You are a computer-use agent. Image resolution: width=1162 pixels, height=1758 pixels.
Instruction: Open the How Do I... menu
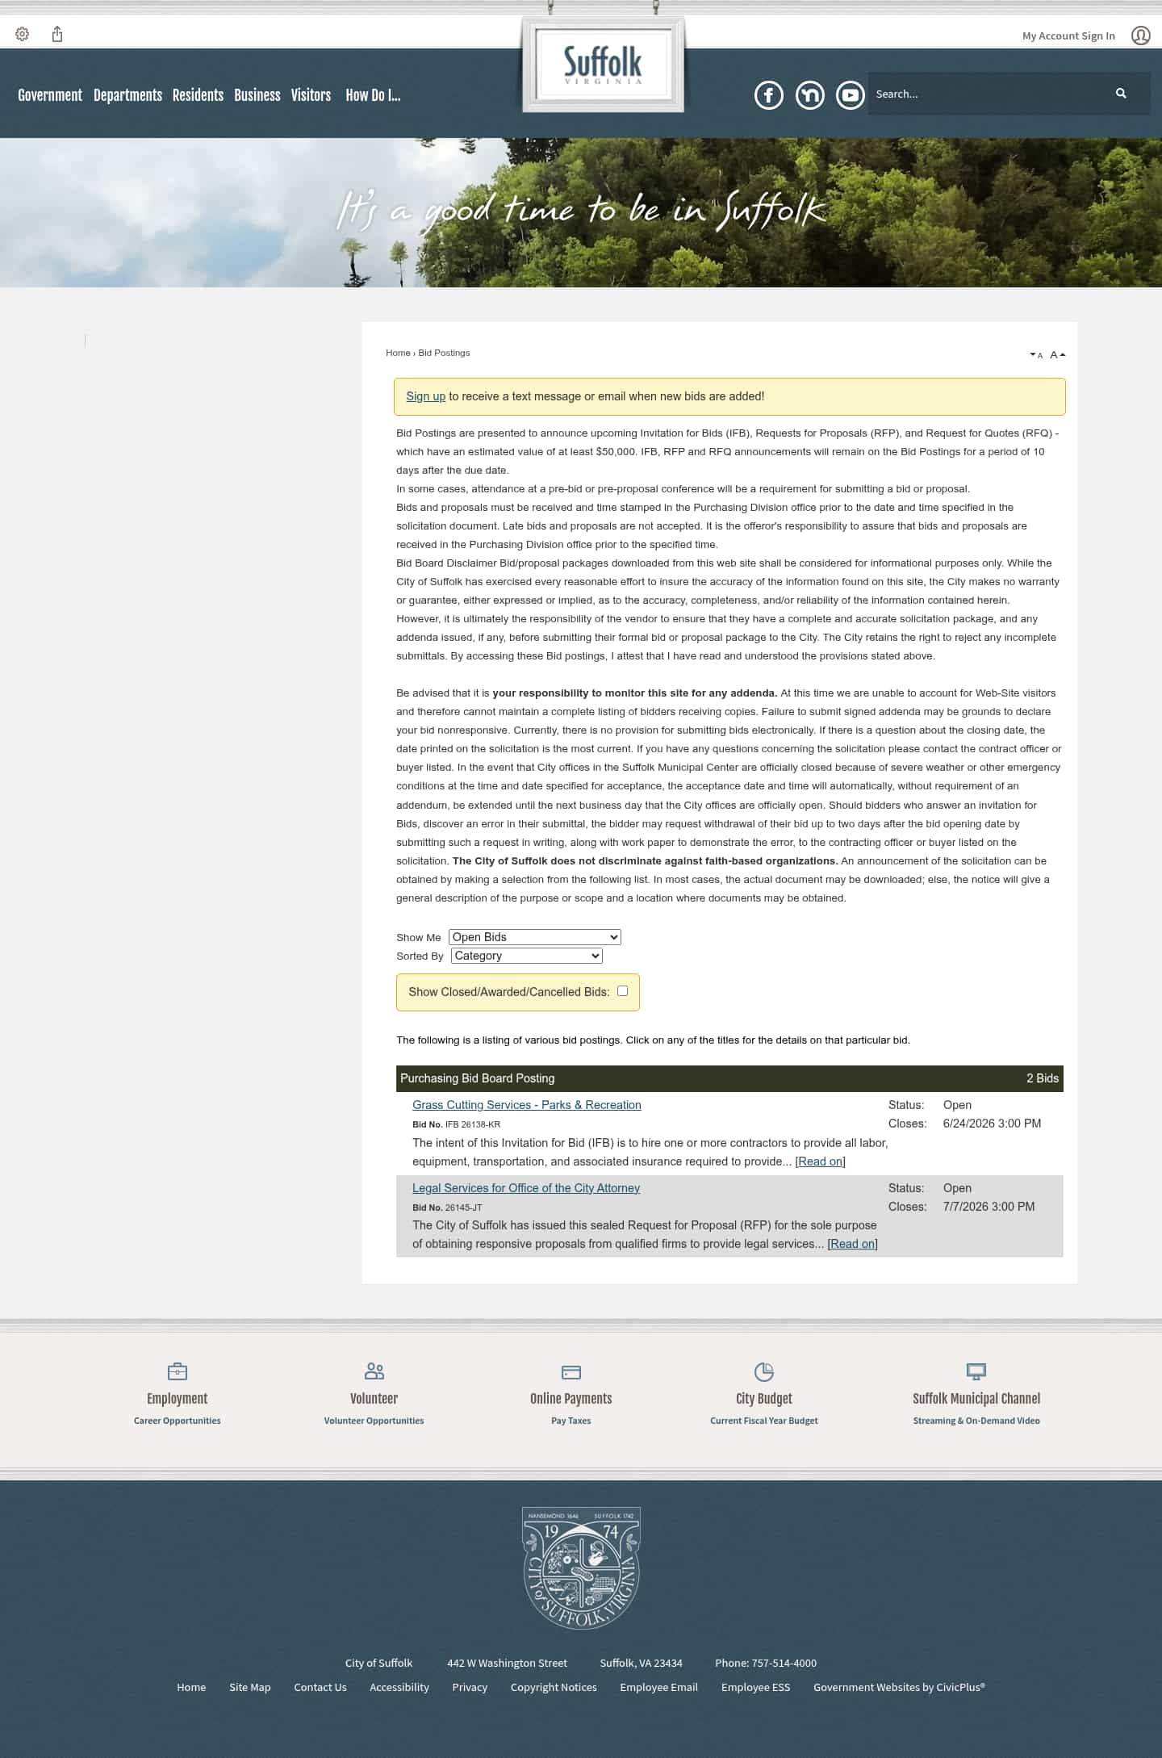point(373,95)
